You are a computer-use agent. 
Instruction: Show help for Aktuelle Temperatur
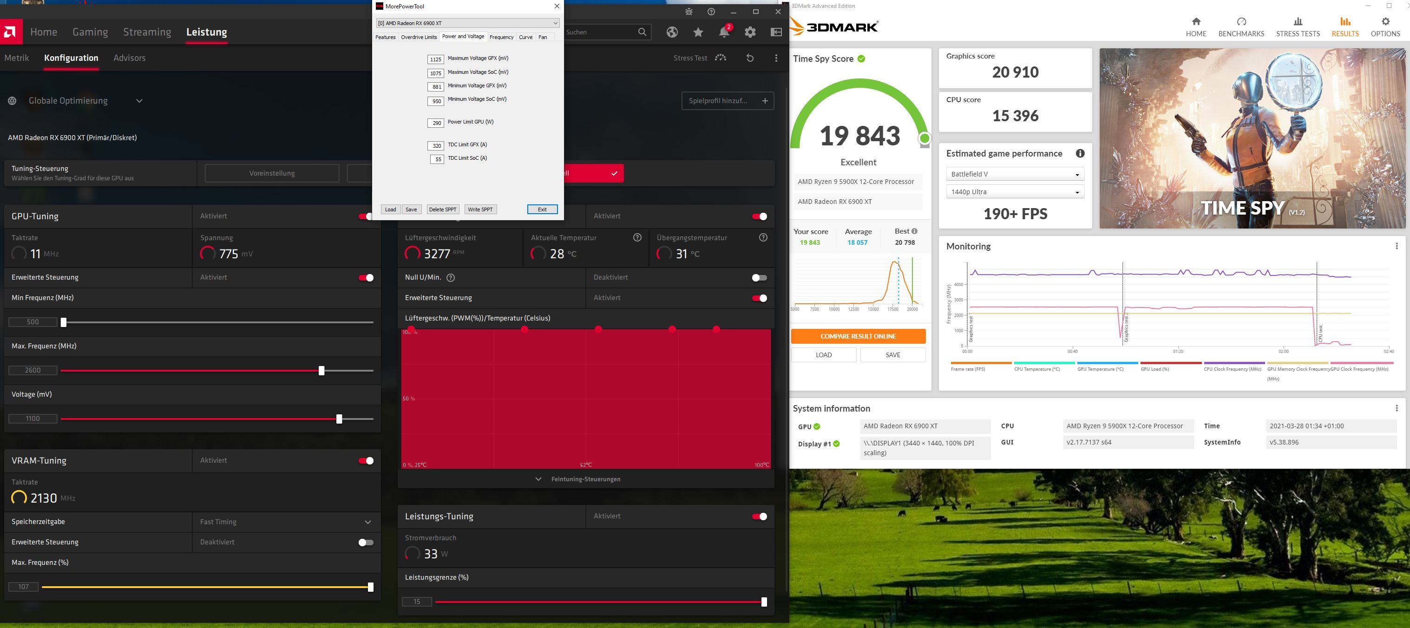637,237
